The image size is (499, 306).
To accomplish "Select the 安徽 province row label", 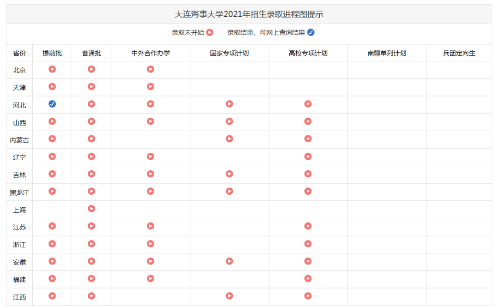I will [x=19, y=262].
